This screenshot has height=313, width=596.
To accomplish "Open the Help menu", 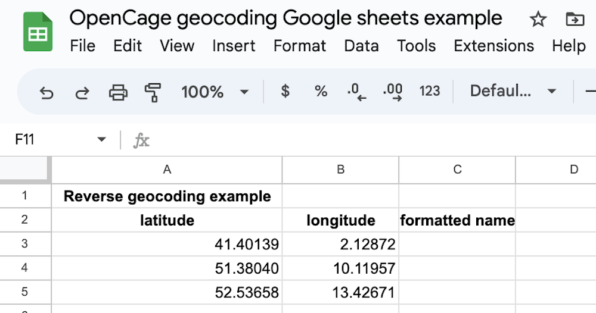I will tap(569, 46).
